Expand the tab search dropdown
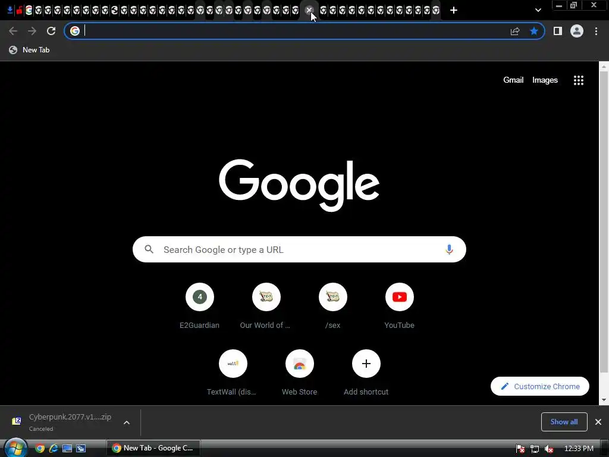Image resolution: width=609 pixels, height=457 pixels. coord(538,10)
